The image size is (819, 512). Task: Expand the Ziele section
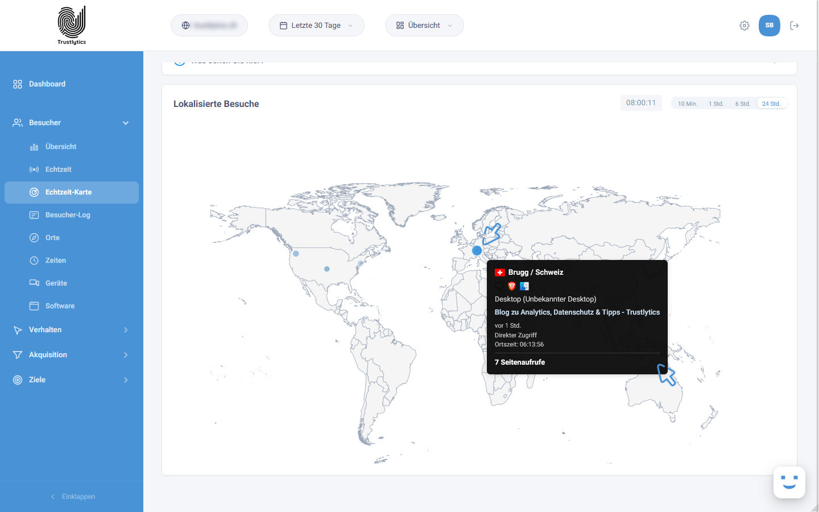click(72, 380)
